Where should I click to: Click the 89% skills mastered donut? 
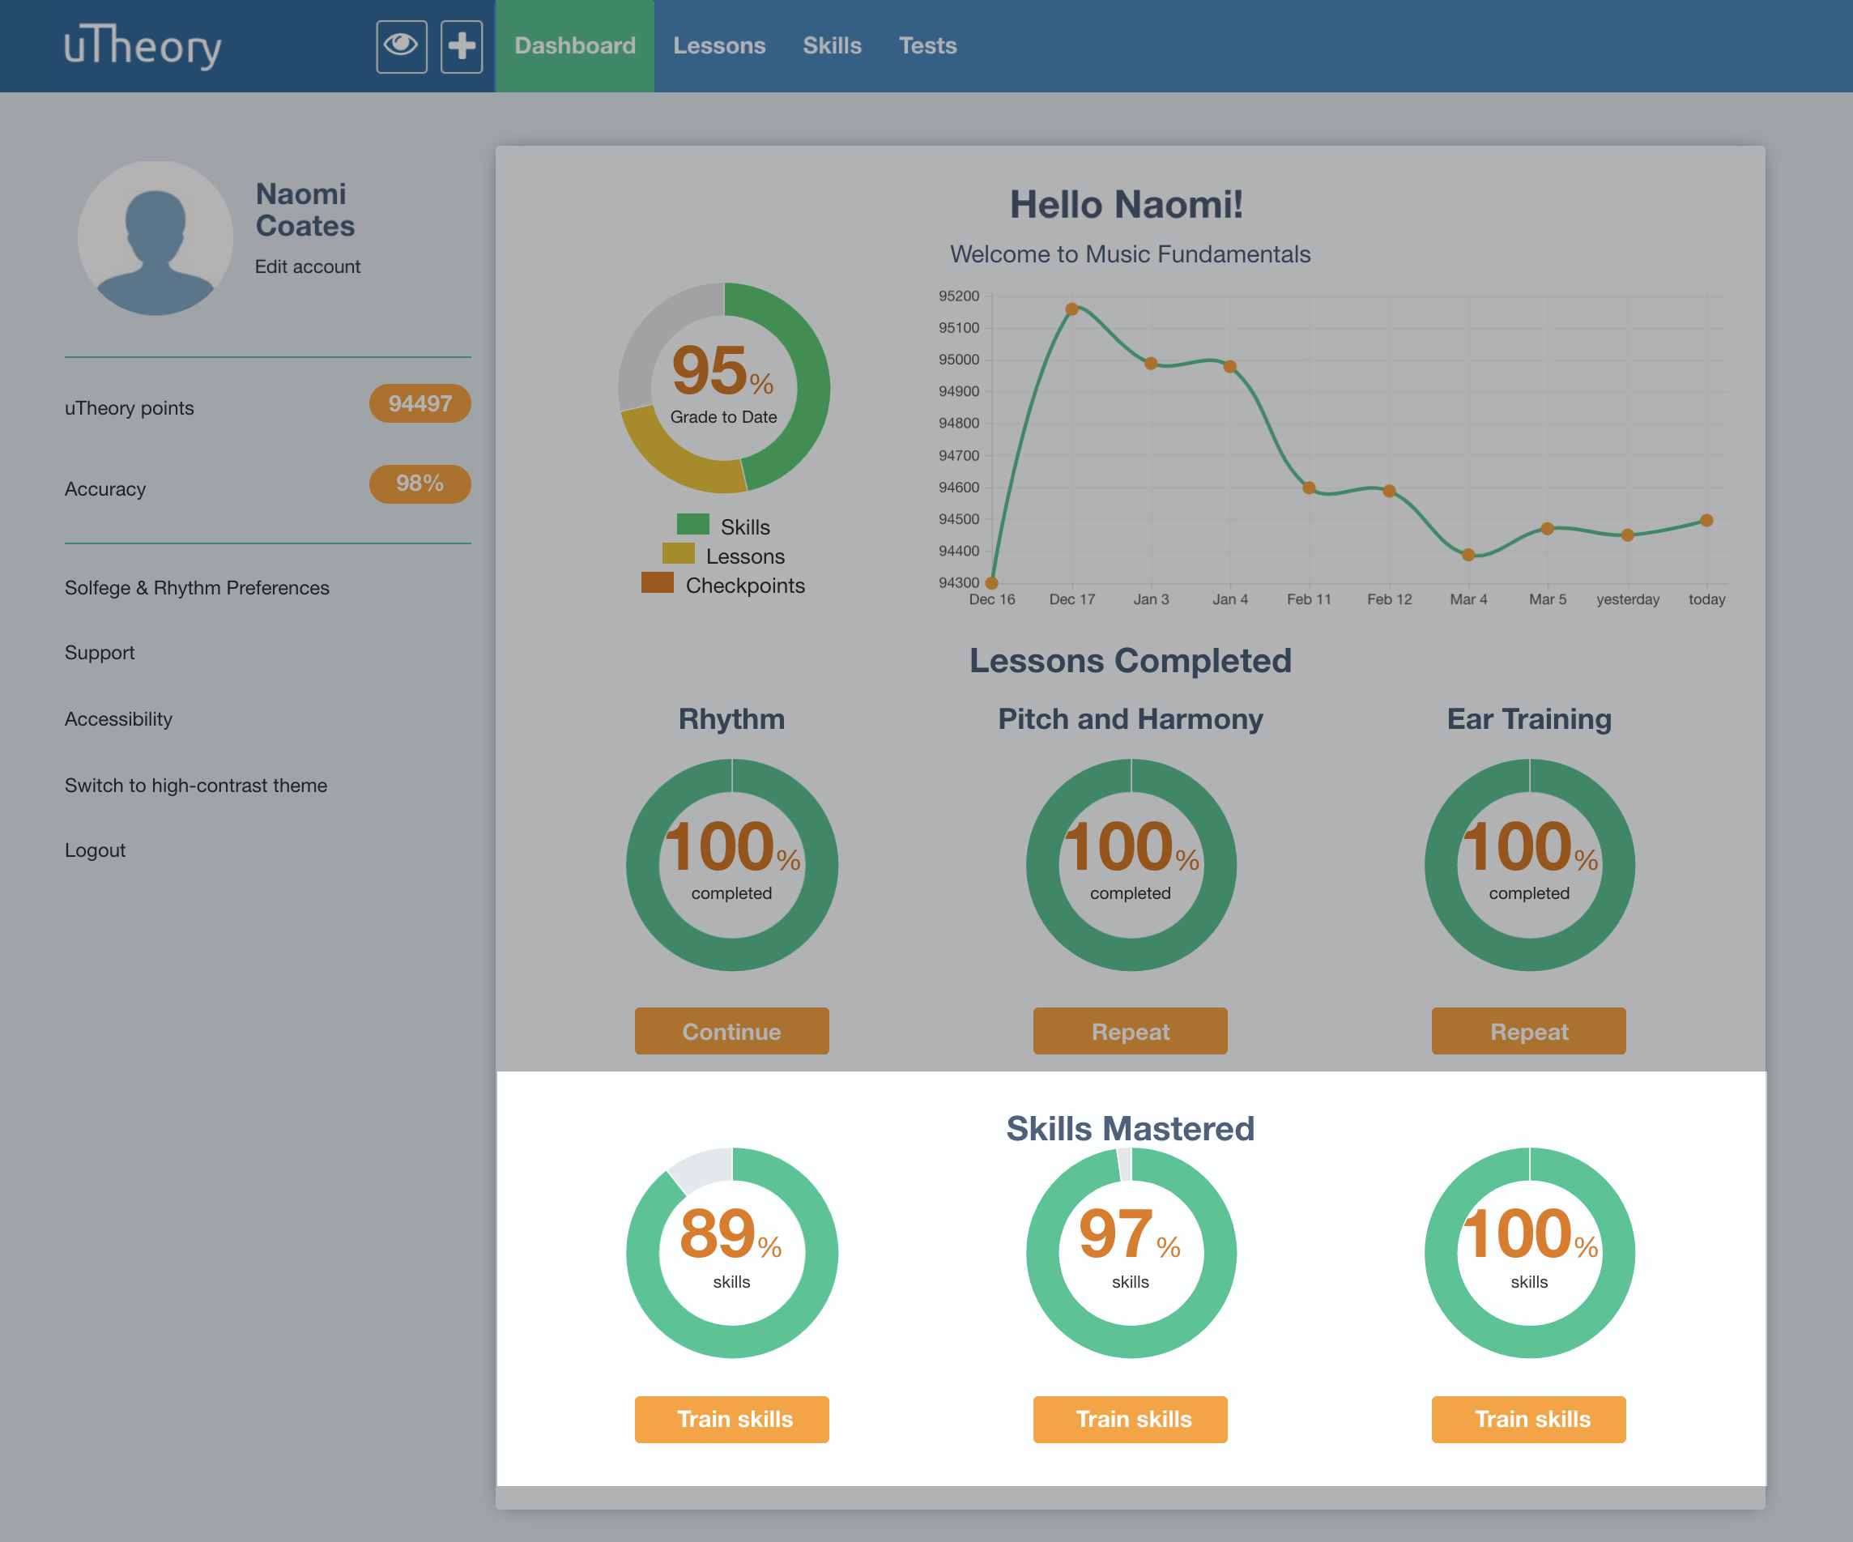tap(731, 1253)
